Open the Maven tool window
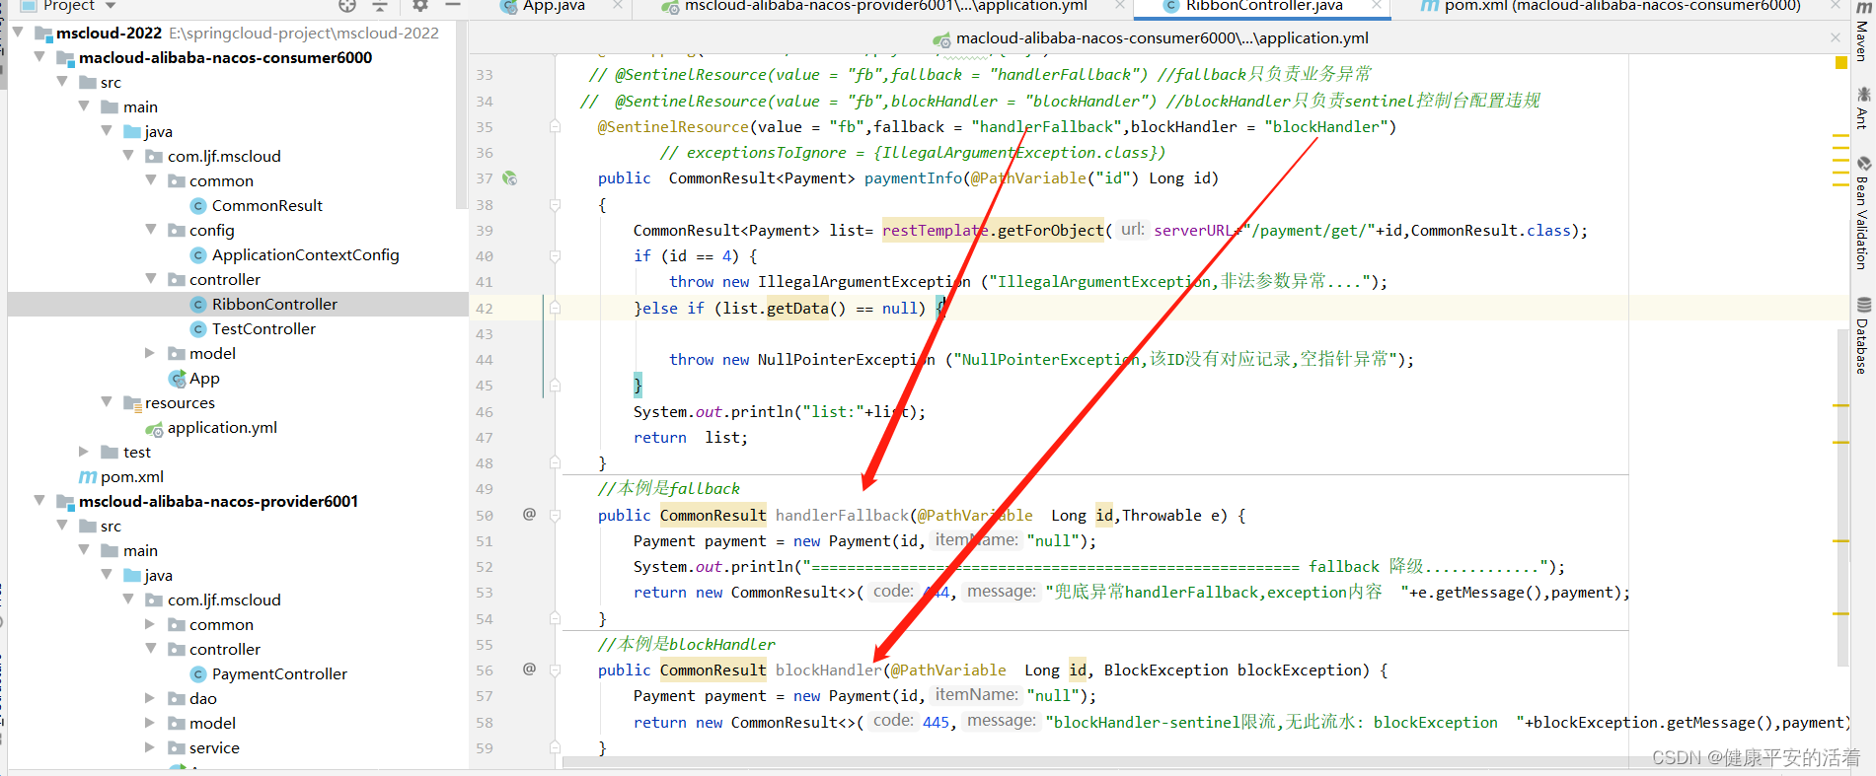The width and height of the screenshot is (1876, 776). click(x=1862, y=32)
